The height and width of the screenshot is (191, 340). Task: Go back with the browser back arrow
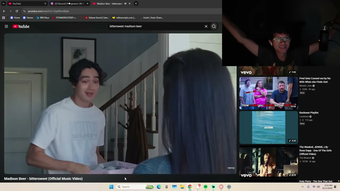[x=4, y=11]
